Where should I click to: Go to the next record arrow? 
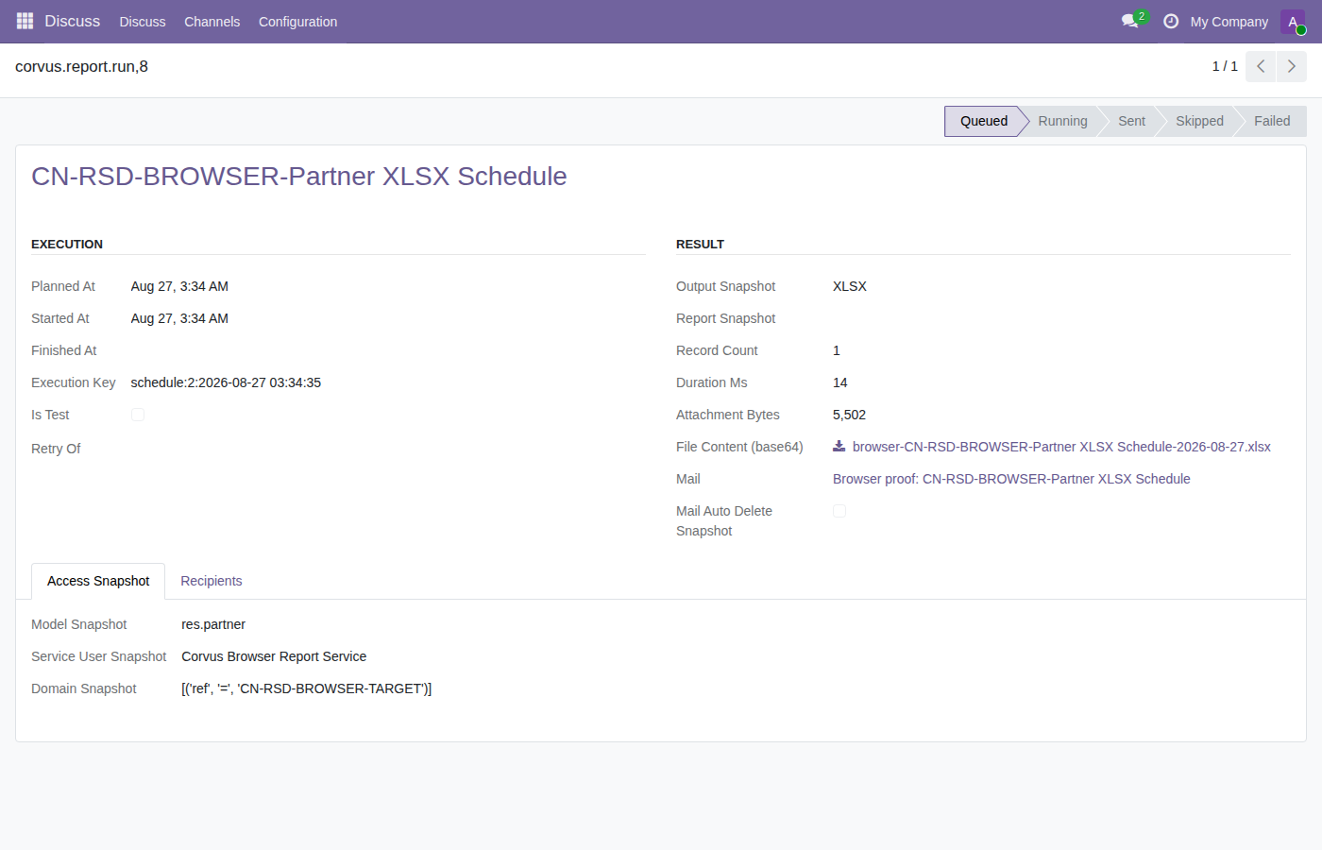(1292, 66)
